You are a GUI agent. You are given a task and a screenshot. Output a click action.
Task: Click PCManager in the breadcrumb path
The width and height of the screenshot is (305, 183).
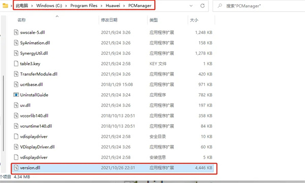coord(140,6)
